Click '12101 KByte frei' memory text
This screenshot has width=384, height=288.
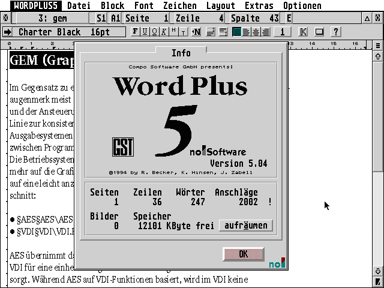coord(176,226)
